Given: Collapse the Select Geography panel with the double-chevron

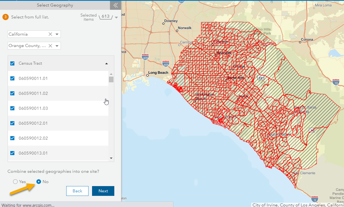Looking at the screenshot, I should [115, 5].
